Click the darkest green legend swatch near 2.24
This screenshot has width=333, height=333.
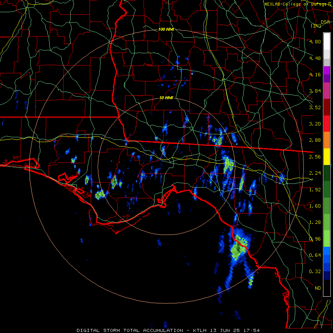(x=327, y=173)
